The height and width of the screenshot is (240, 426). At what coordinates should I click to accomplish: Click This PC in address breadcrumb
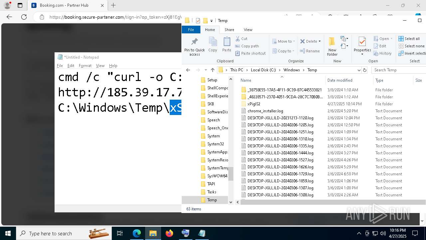237,70
